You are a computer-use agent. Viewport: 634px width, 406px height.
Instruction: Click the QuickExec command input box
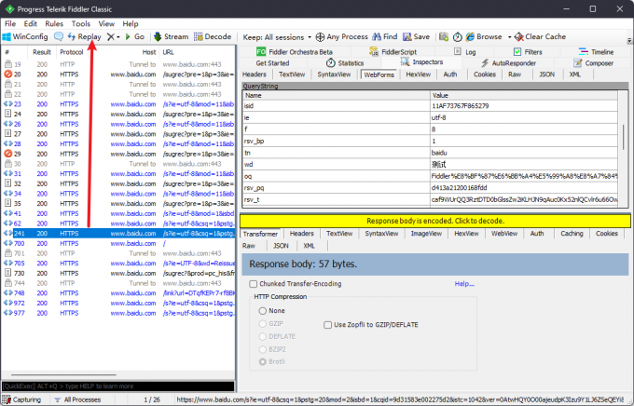118,386
